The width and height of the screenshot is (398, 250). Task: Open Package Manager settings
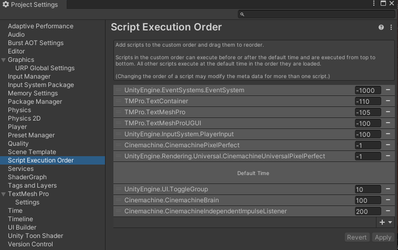pos(35,101)
